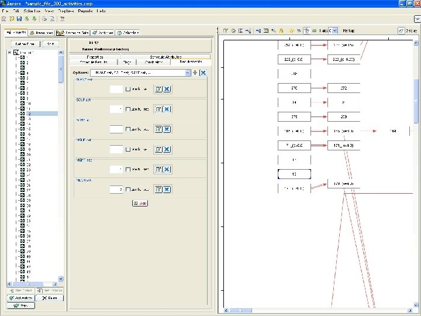This screenshot has height=316, width=421.
Task: Click the Add Activity button
Action: coord(20,298)
